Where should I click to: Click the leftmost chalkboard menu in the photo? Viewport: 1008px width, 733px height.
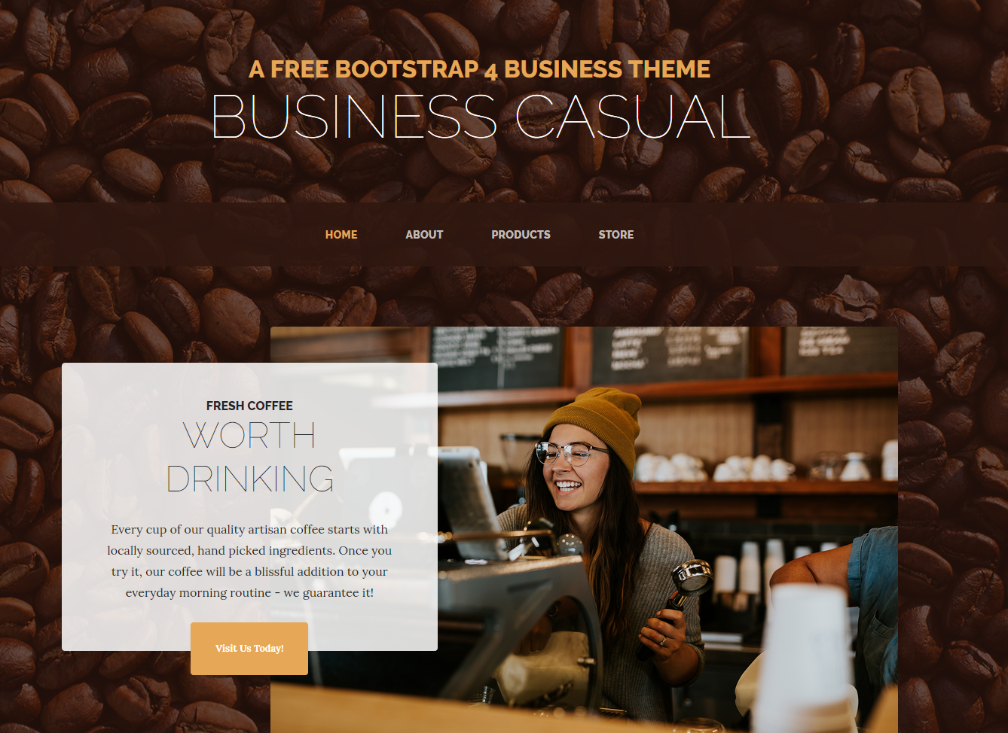pyautogui.click(x=497, y=357)
